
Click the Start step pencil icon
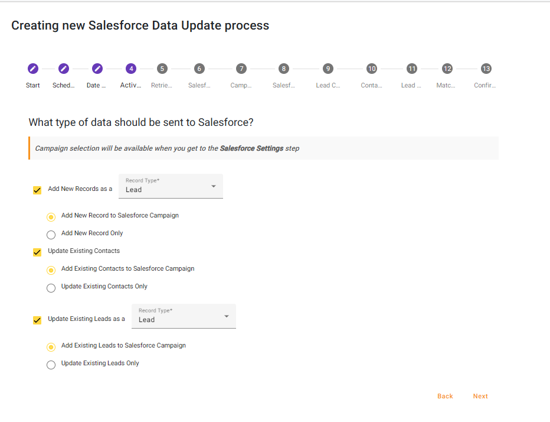point(33,69)
